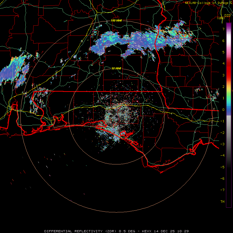Image resolution: width=233 pixels, height=233 pixels.
Task: Select the "0" value on the scale
Action: [x=223, y=110]
